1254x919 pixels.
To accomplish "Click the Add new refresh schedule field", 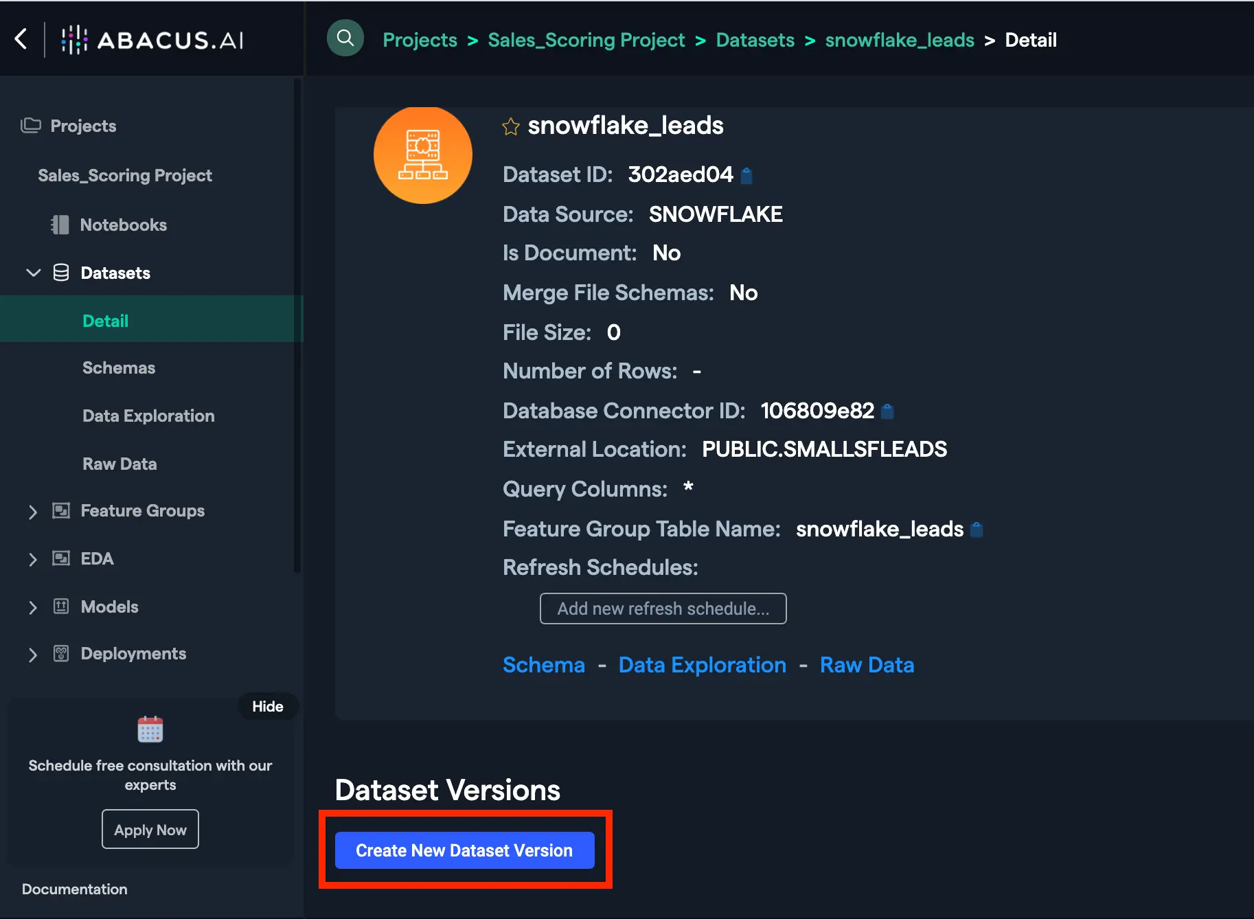I will (663, 609).
